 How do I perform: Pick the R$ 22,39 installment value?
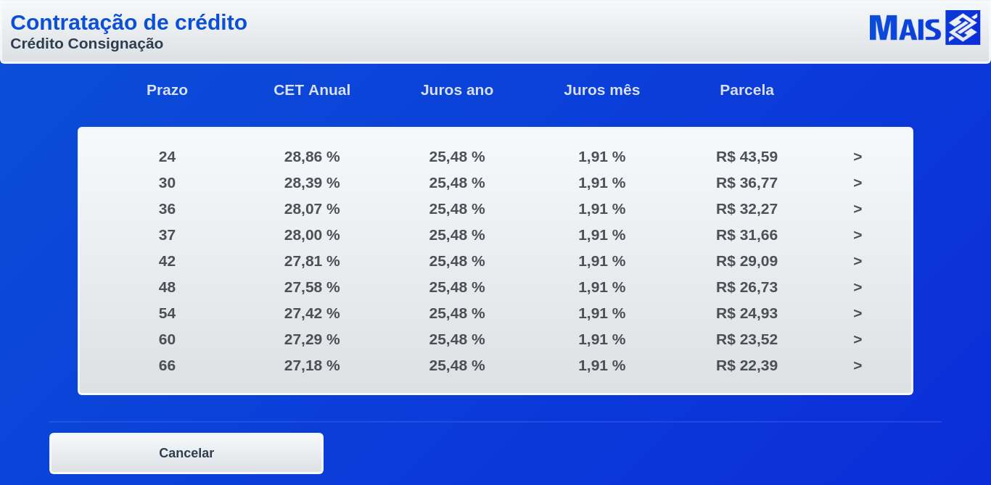tap(747, 365)
